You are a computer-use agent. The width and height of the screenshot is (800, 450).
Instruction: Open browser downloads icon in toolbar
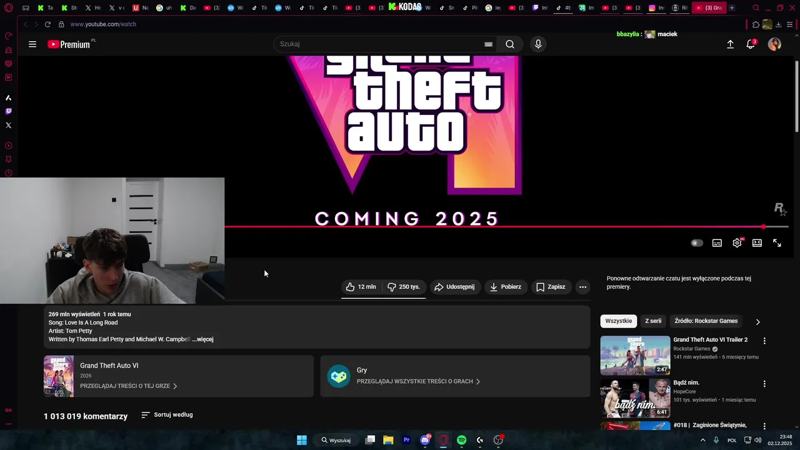tap(779, 24)
